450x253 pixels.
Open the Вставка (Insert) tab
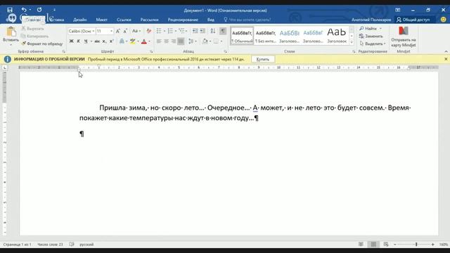click(x=56, y=20)
